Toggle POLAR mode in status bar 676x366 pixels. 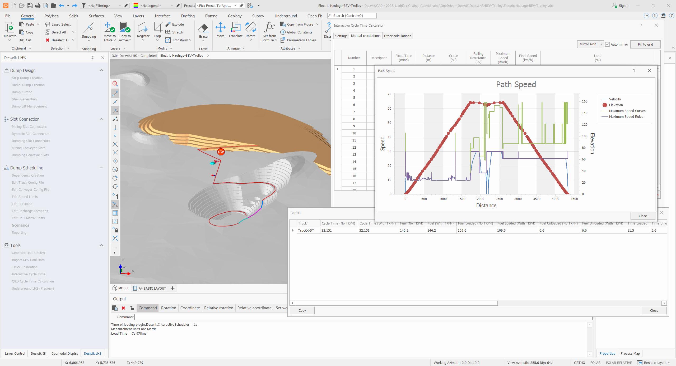(x=595, y=363)
